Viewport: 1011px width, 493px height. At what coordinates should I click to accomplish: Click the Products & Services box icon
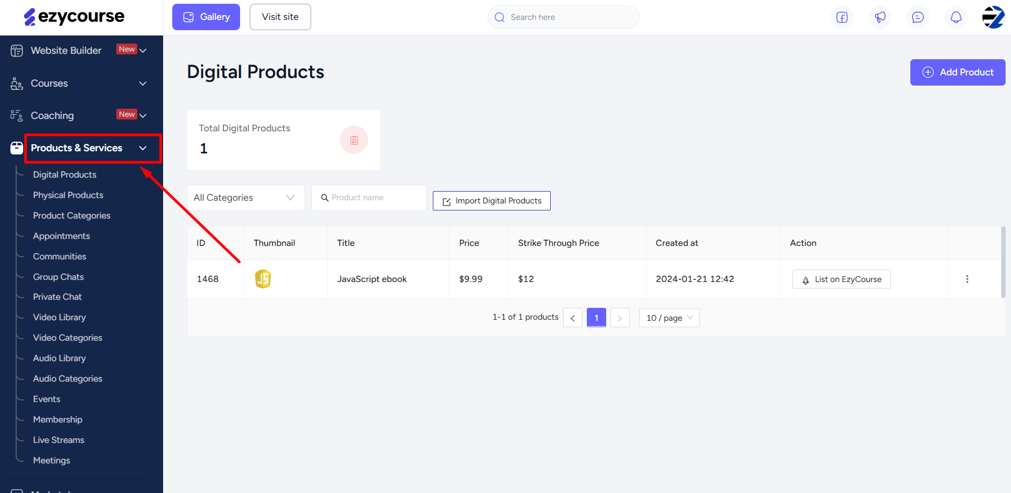17,148
